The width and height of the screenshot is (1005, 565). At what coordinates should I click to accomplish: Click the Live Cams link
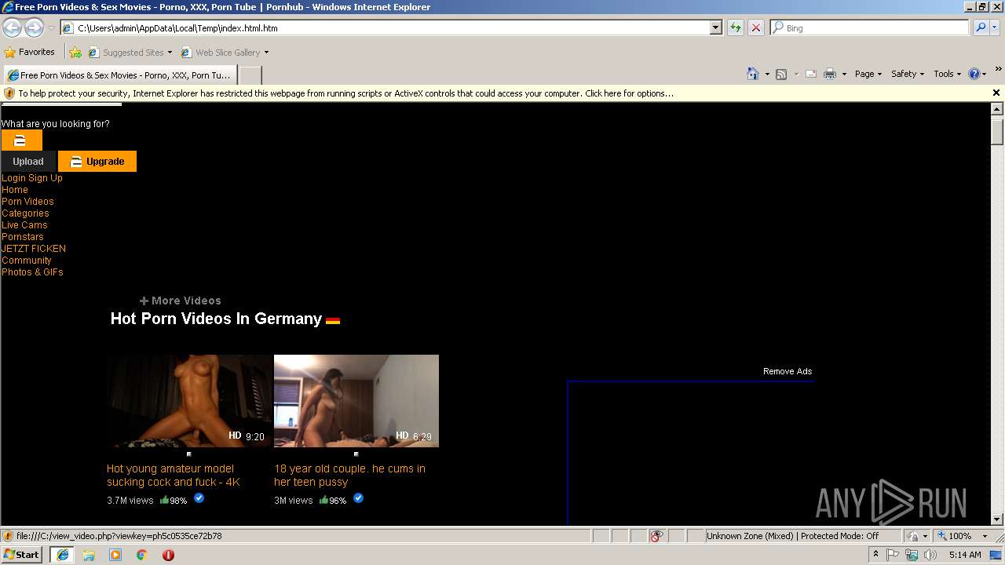pos(24,225)
